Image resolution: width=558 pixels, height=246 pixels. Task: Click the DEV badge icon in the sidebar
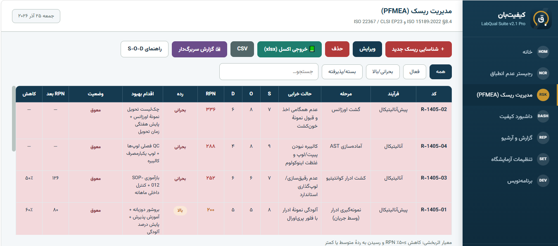coord(543,181)
